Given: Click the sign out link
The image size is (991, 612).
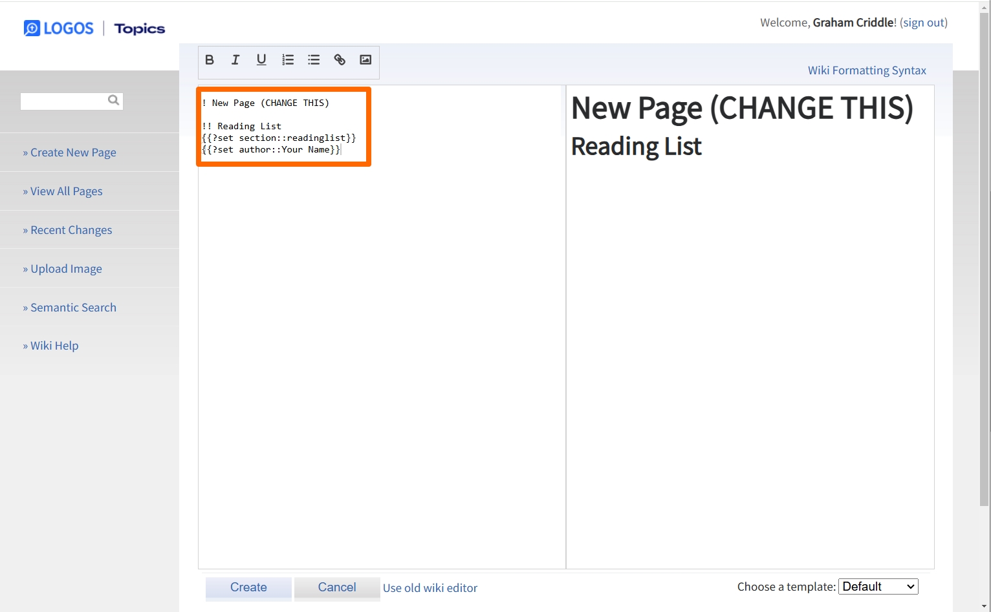Looking at the screenshot, I should click(924, 23).
